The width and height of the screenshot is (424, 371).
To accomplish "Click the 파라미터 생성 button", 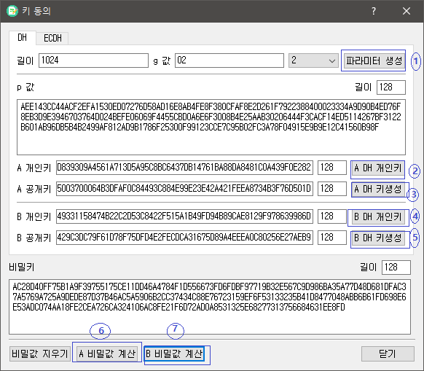I will 374,60.
